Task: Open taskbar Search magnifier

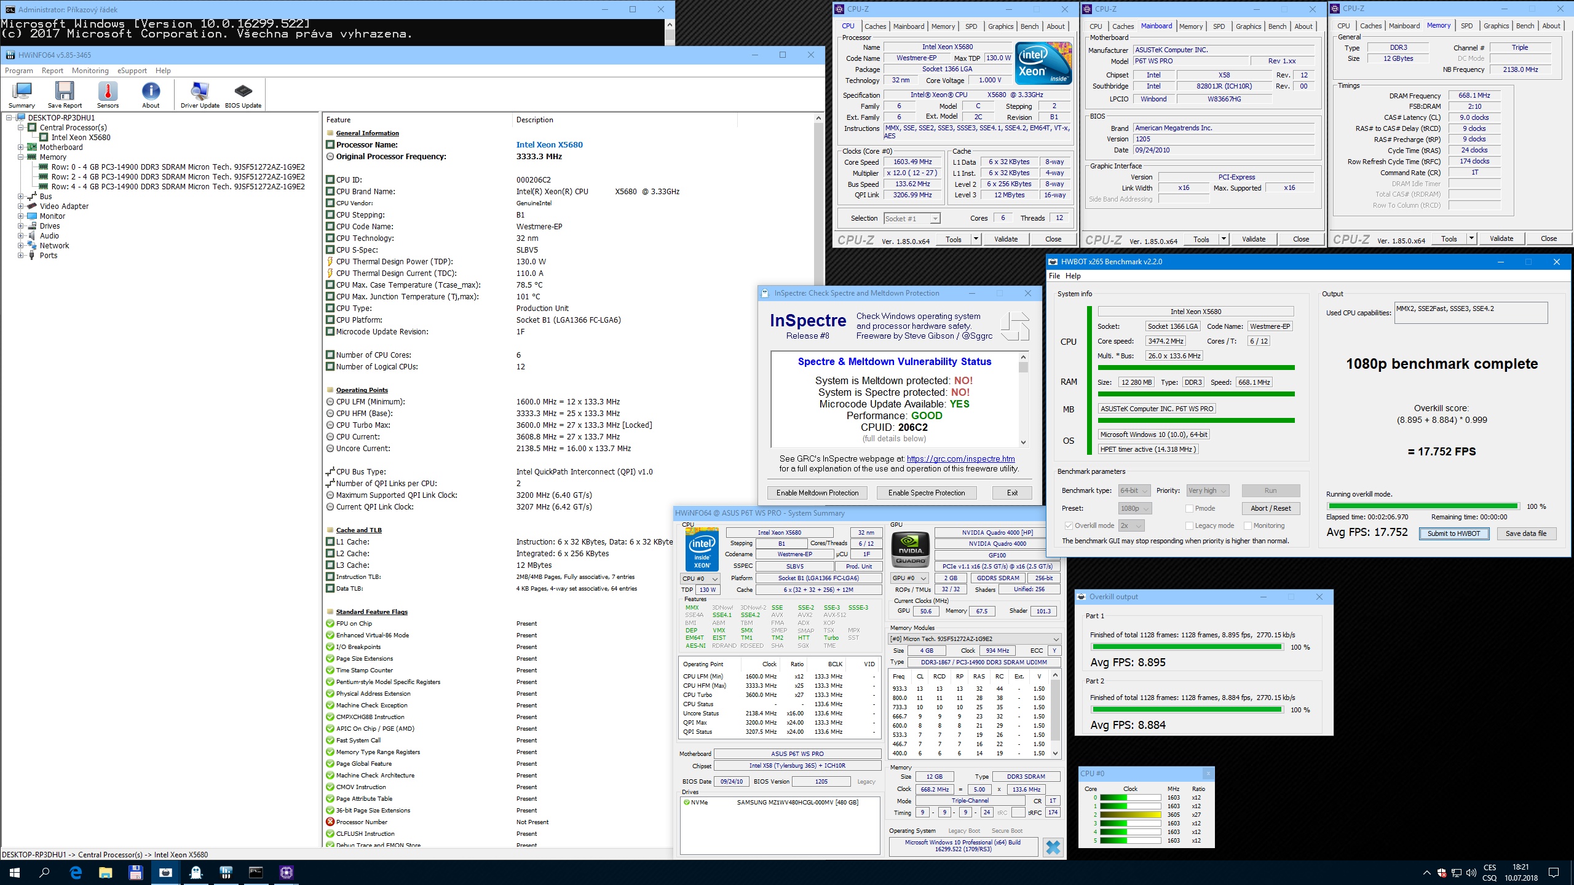Action: point(44,872)
